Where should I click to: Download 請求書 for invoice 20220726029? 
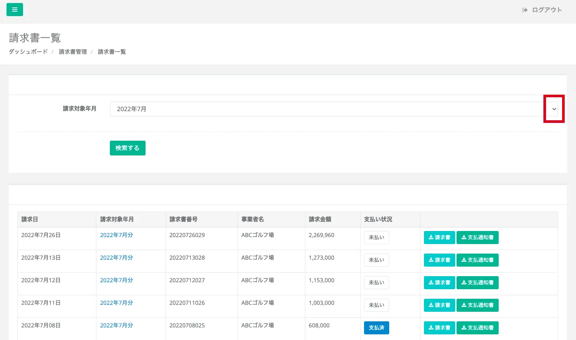pos(439,238)
